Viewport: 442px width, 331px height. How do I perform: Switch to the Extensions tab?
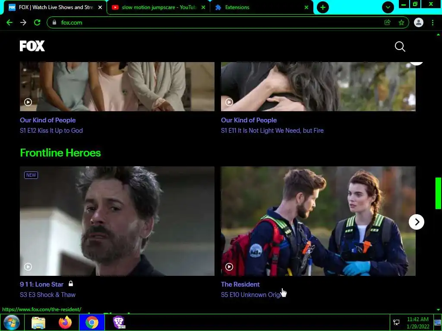pyautogui.click(x=262, y=7)
